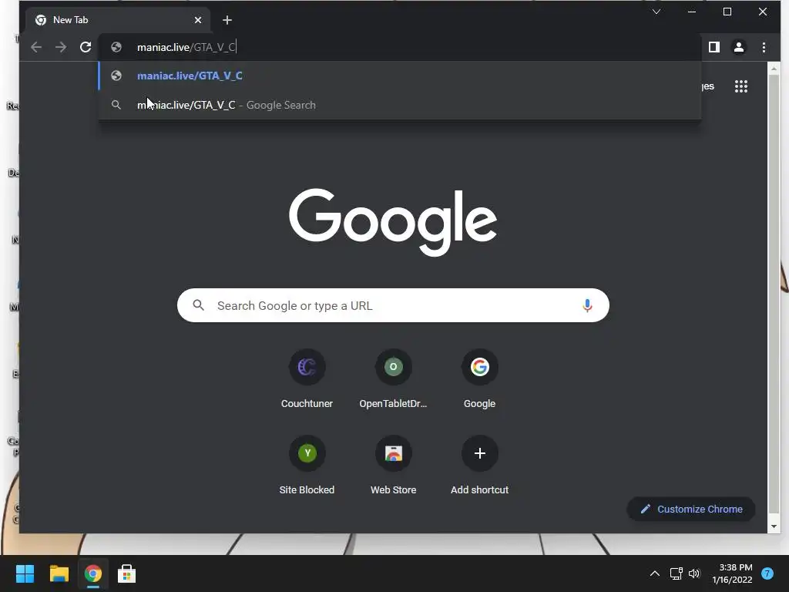
Task: Open the OpenTabletDr... shortcut
Action: pyautogui.click(x=393, y=378)
